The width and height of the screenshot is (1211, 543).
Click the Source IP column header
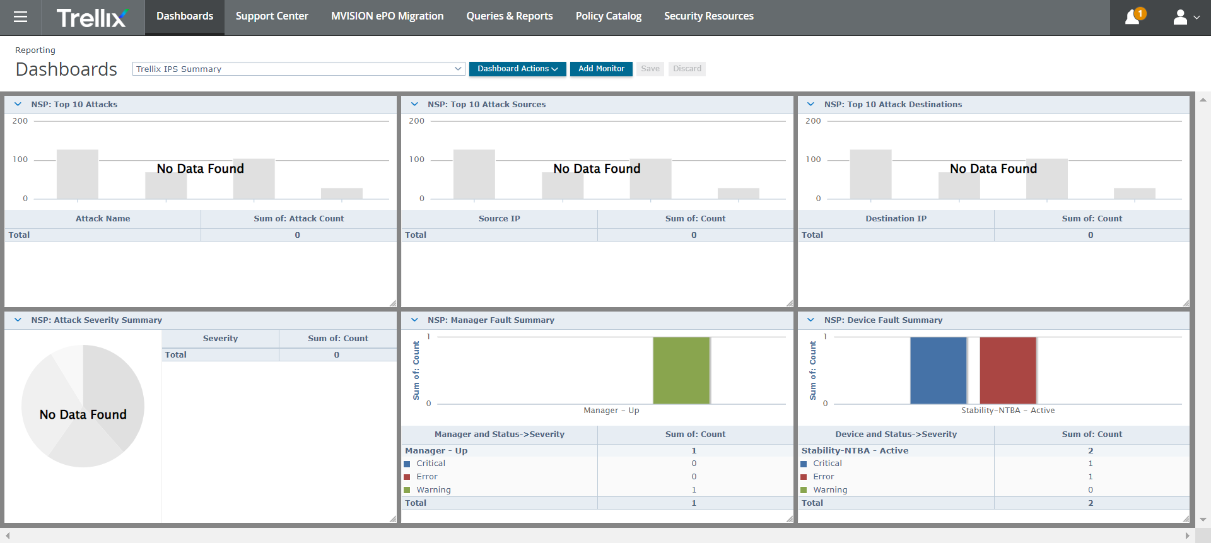[x=500, y=219]
